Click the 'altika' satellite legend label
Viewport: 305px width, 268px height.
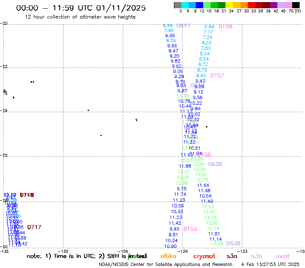point(168,256)
